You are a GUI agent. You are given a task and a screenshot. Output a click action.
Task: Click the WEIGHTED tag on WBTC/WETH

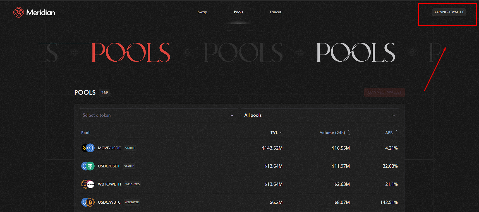click(x=133, y=184)
